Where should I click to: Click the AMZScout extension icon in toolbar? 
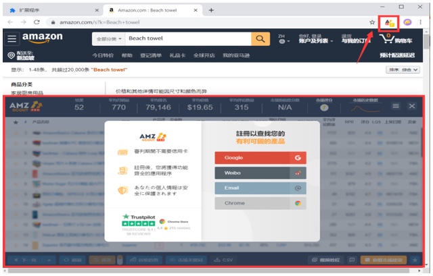click(390, 23)
